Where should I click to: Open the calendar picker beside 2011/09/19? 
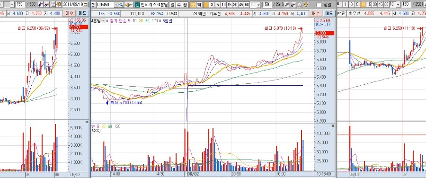[x=85, y=5]
